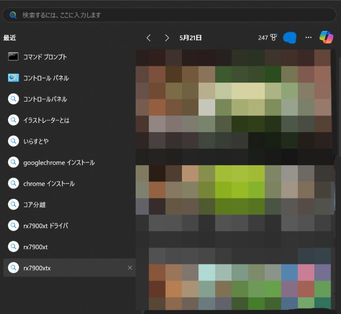Viewport: 341px width, 314px height.
Task: Select recent search イラストレーターとは
Action: tap(69, 120)
